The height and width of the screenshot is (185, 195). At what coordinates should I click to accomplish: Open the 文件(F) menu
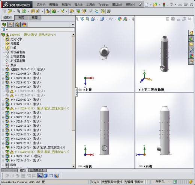[41, 5]
